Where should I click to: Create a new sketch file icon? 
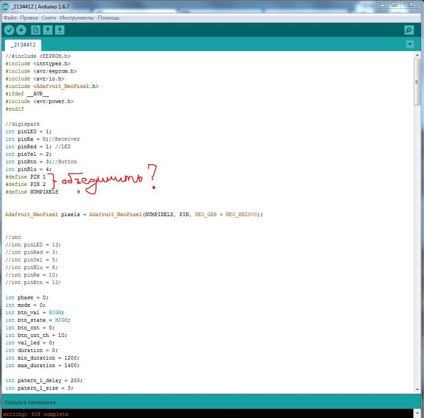pos(36,30)
